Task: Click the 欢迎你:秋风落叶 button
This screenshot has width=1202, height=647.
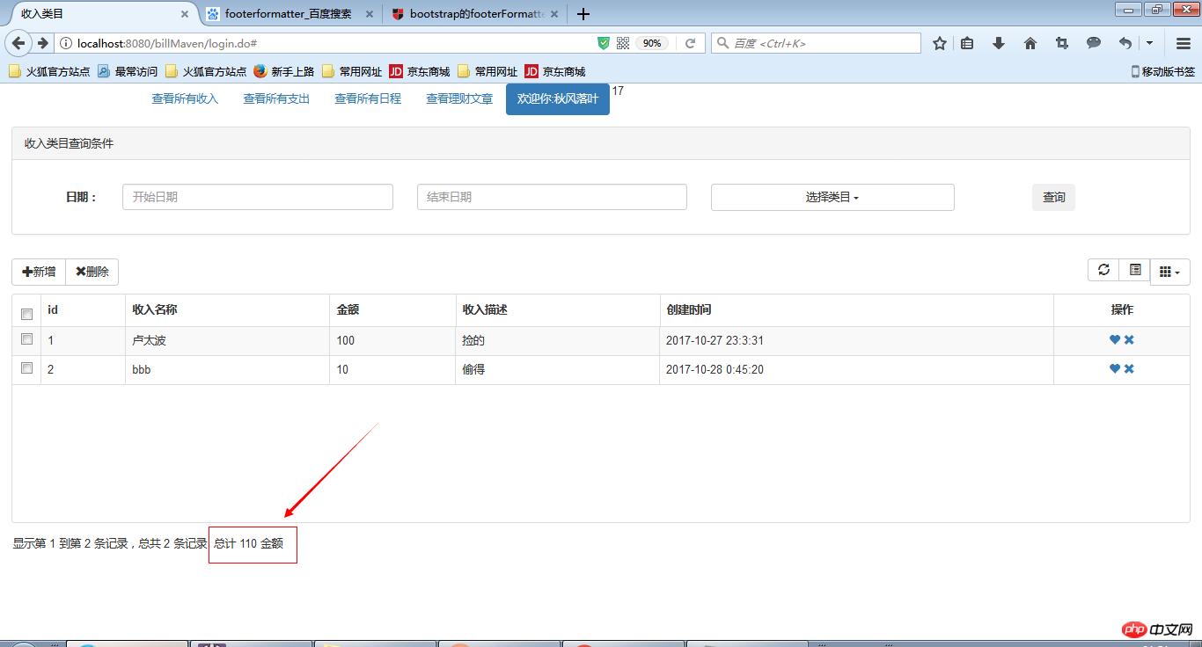Action: (558, 98)
